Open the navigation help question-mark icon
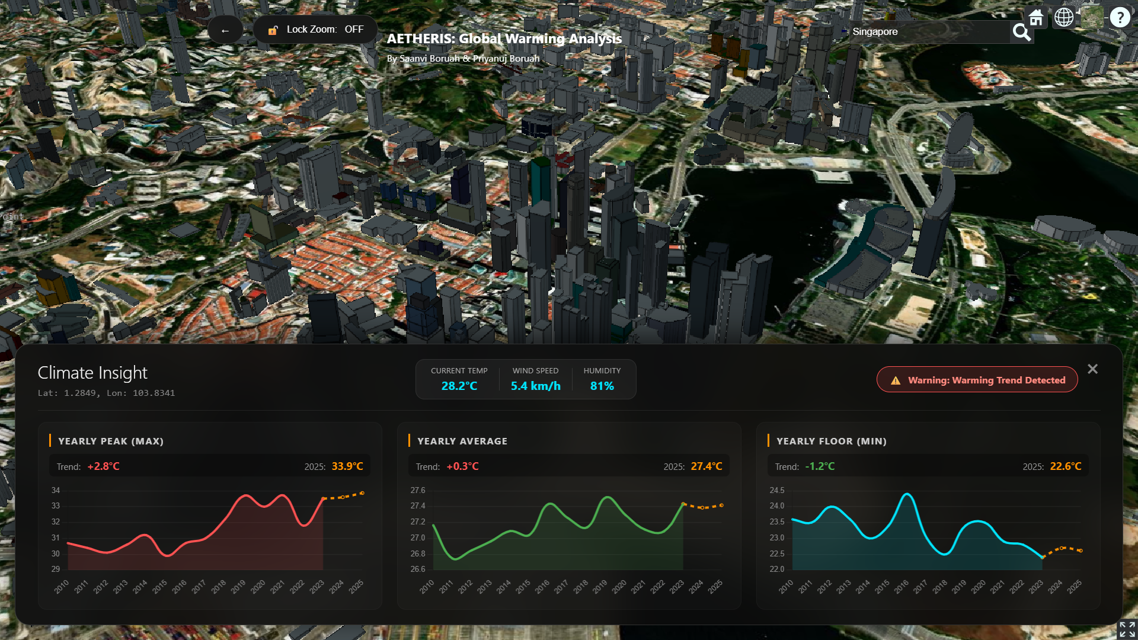Viewport: 1138px width, 640px height. click(1120, 18)
